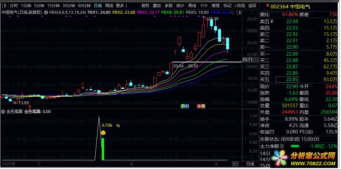Click the 0.706 % indicator value label
The width and height of the screenshot is (341, 169).
(x=111, y=125)
